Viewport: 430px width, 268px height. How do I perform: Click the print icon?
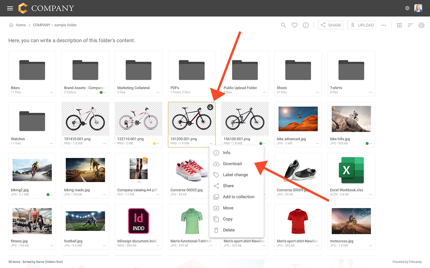421,25
